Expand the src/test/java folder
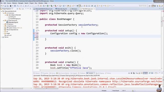This screenshot has width=164, height=92. (x=3, y=24)
